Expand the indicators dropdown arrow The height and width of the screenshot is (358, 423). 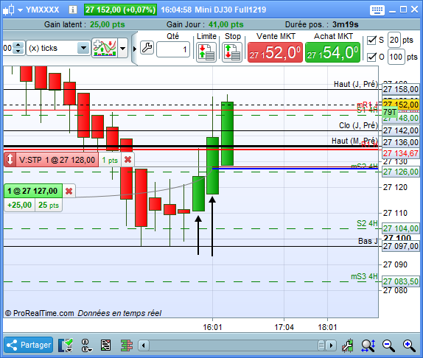pos(123,49)
